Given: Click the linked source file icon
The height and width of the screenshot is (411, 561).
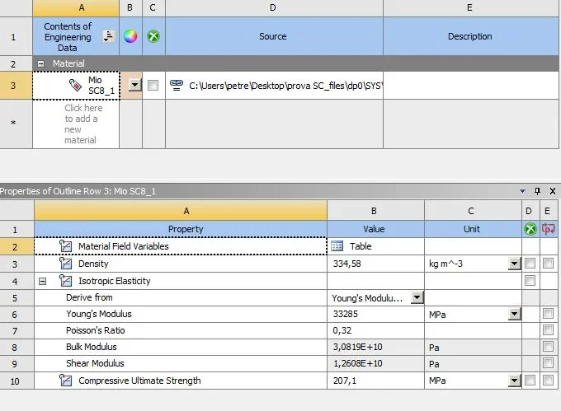Looking at the screenshot, I should click(176, 85).
